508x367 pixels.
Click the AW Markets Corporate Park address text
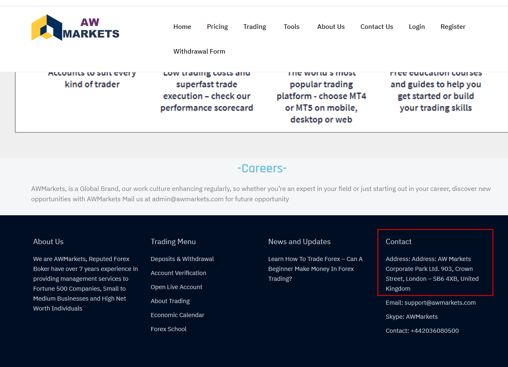click(x=432, y=274)
